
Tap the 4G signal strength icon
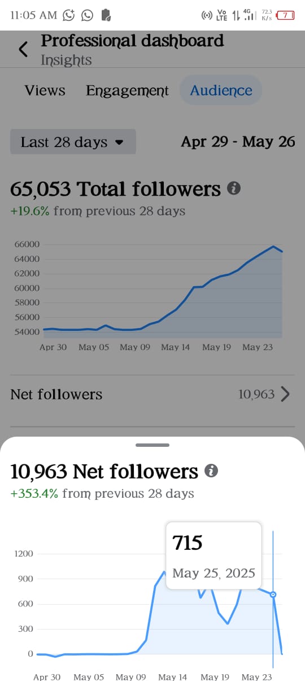coord(248,15)
